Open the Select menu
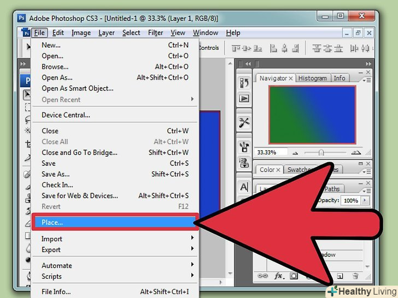Image resolution: width=398 pixels, height=298 pixels. [131, 33]
